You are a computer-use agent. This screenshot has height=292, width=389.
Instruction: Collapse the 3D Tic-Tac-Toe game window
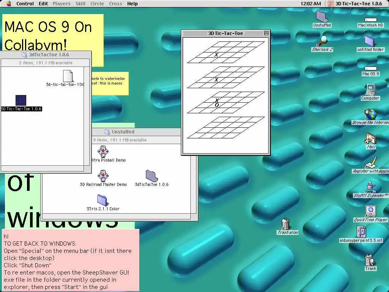point(266,33)
